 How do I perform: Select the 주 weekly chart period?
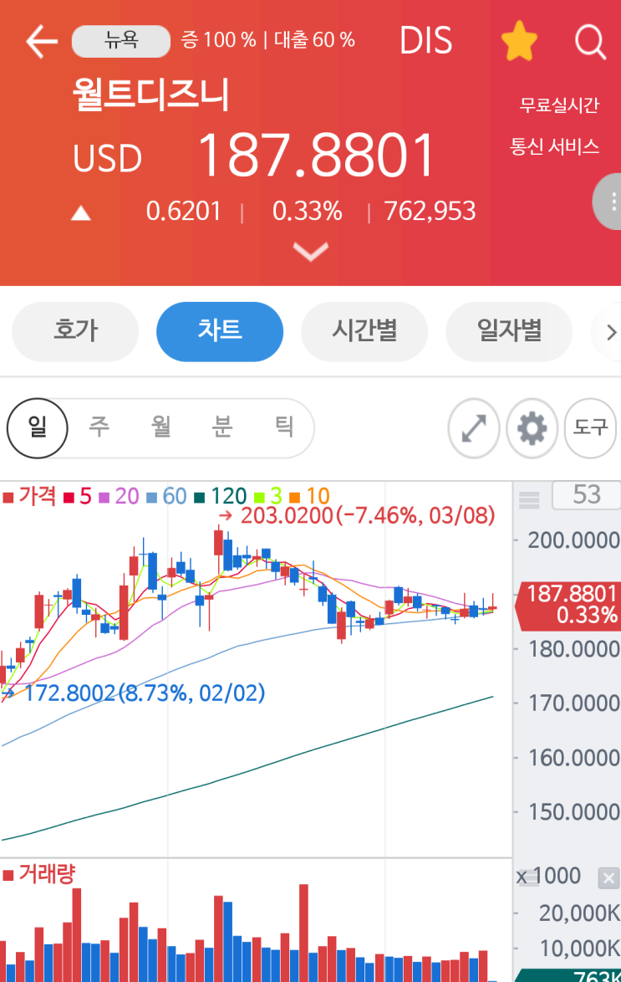point(99,427)
